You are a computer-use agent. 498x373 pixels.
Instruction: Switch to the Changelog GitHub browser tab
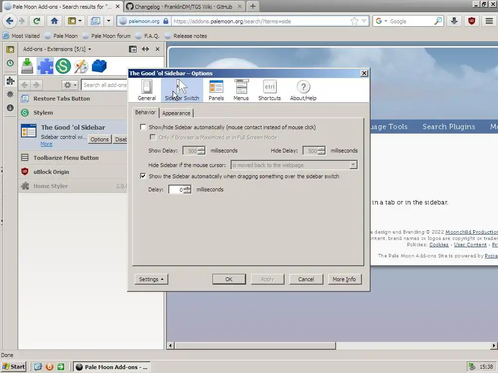click(x=183, y=7)
